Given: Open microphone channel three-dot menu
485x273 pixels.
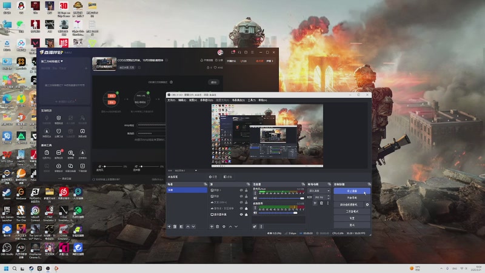Looking at the screenshot, I should pyautogui.click(x=255, y=194).
